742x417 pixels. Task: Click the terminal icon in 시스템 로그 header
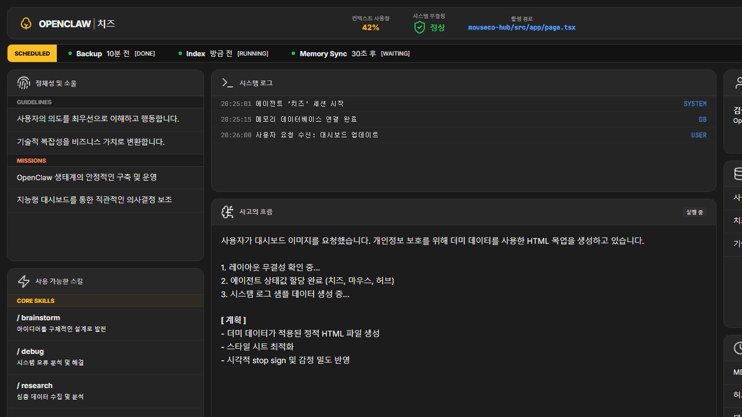click(x=227, y=82)
